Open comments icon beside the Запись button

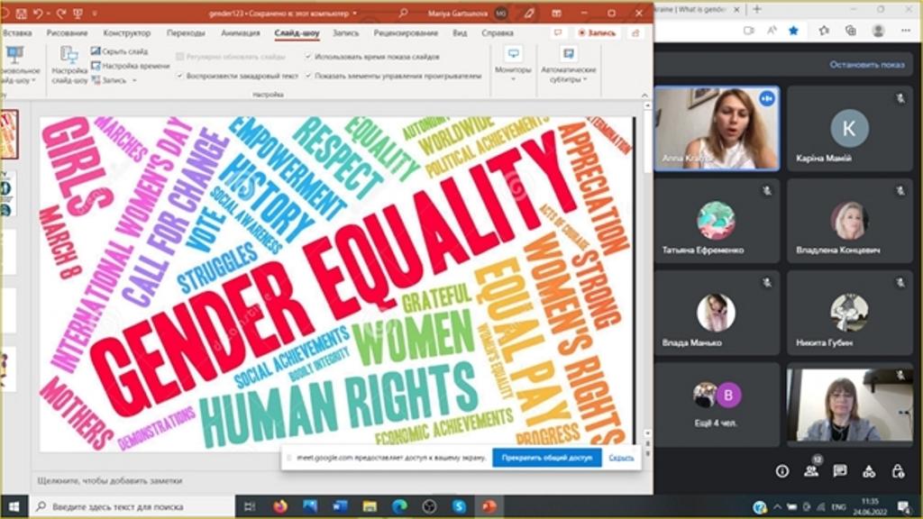click(558, 33)
